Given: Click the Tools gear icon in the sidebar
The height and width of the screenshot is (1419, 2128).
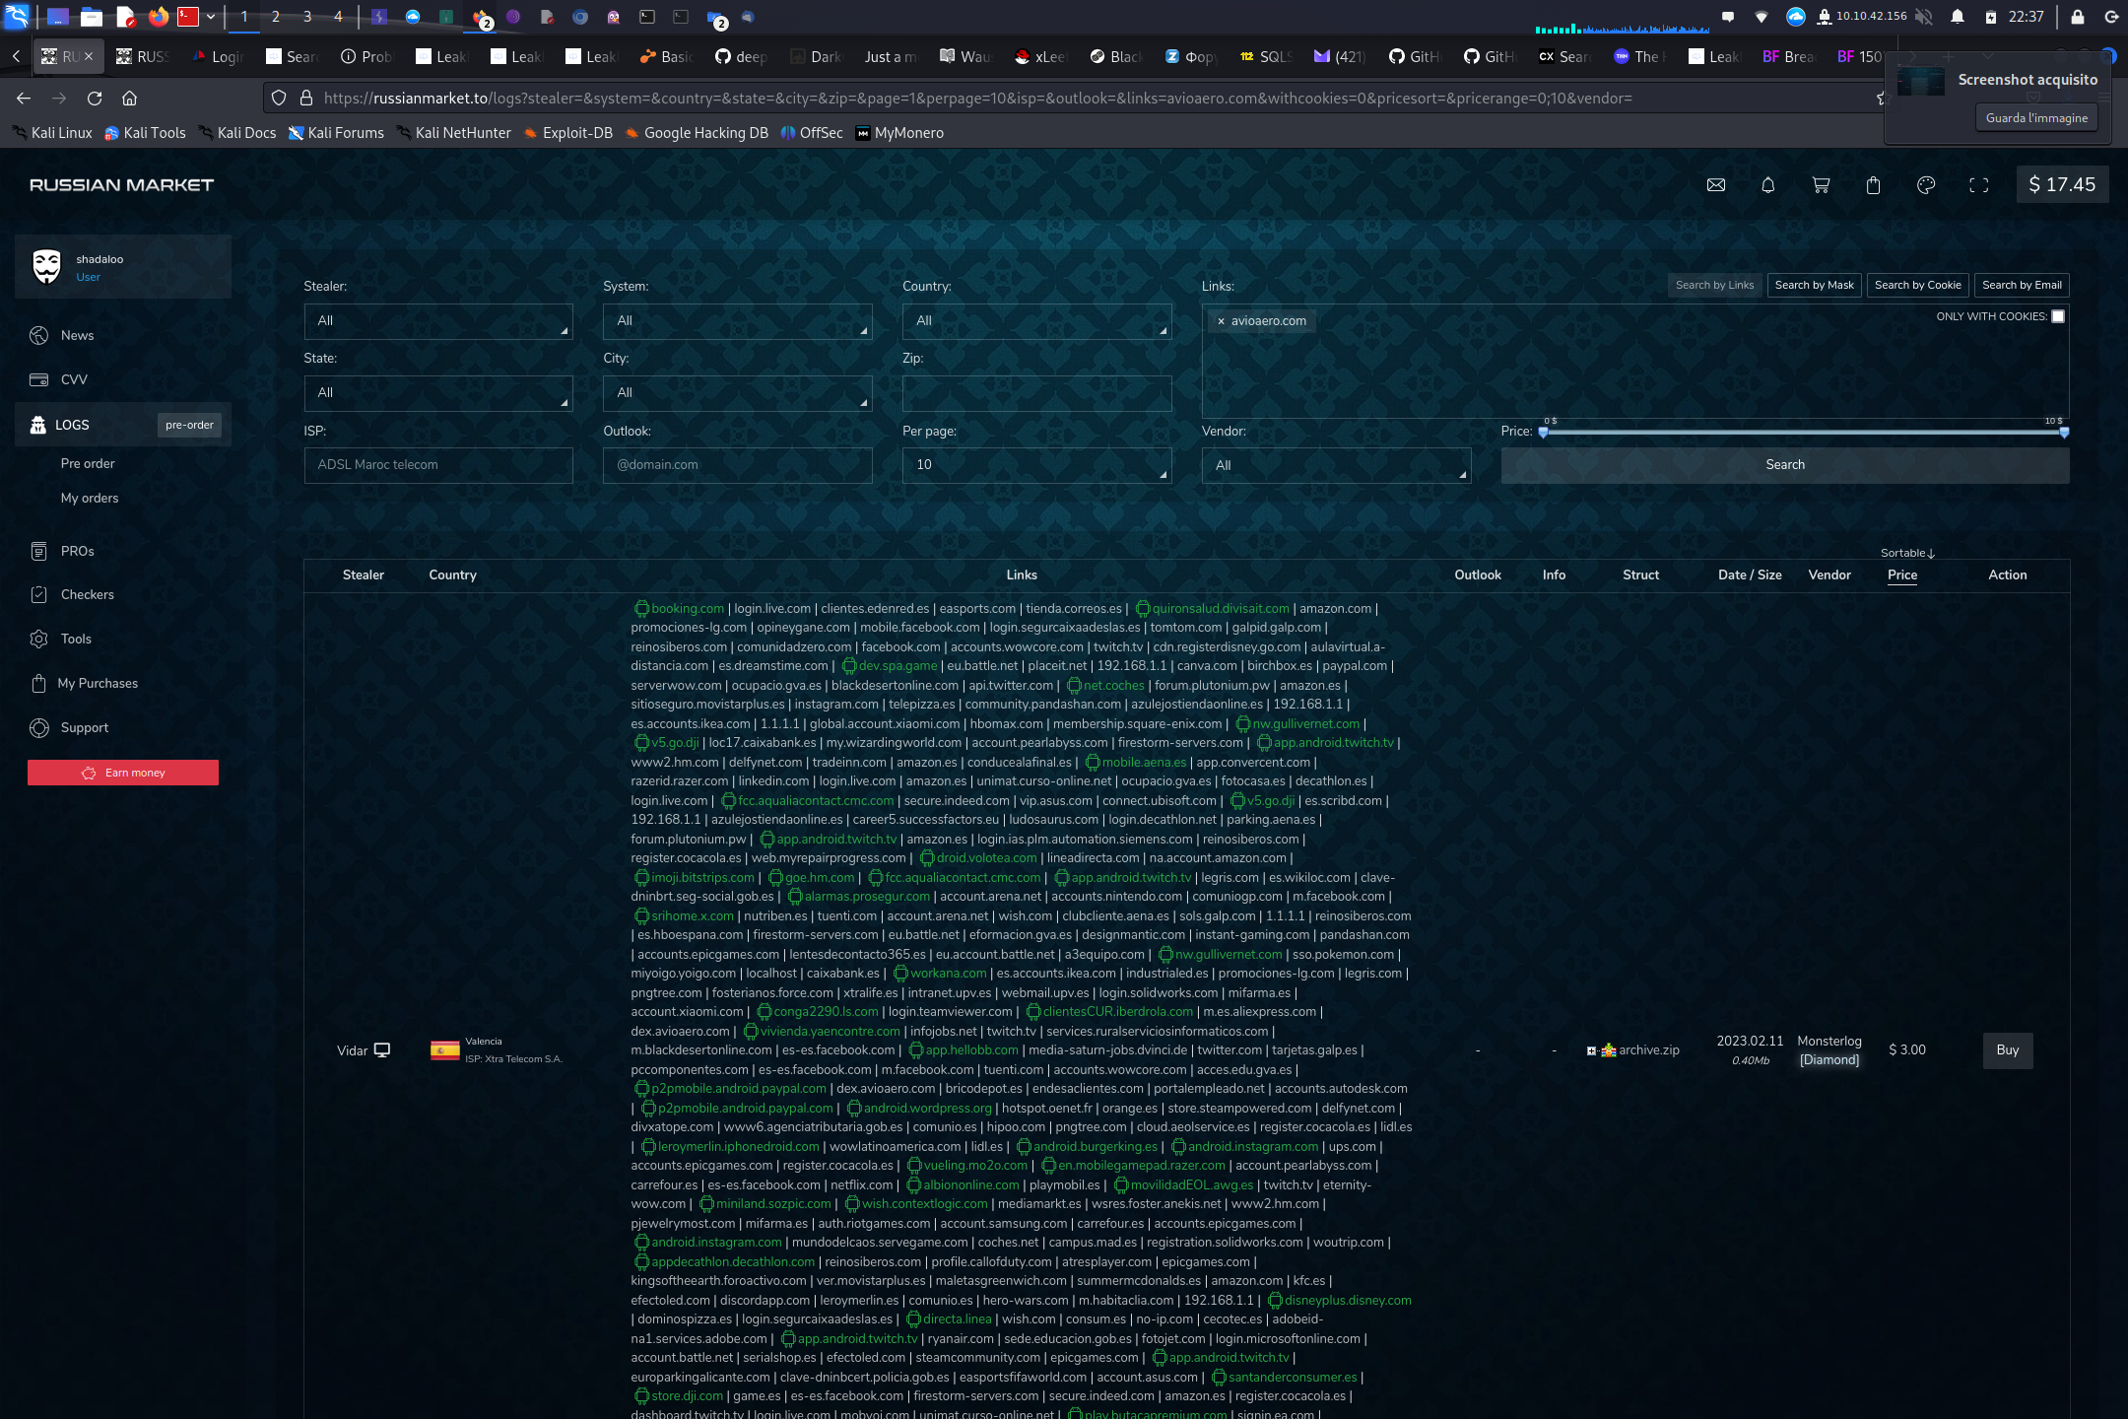Looking at the screenshot, I should point(39,640).
